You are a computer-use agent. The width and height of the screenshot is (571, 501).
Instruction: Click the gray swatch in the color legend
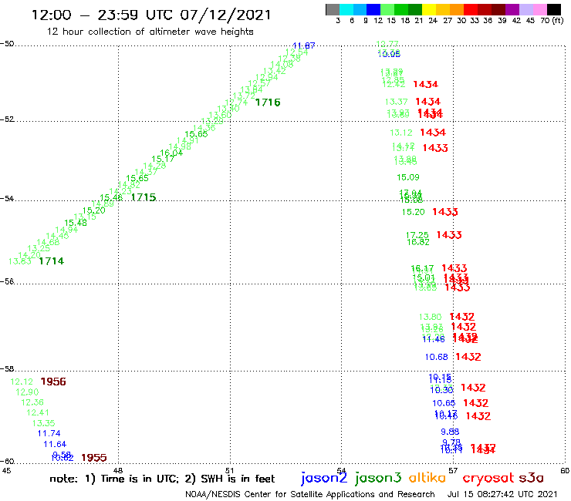tap(333, 9)
